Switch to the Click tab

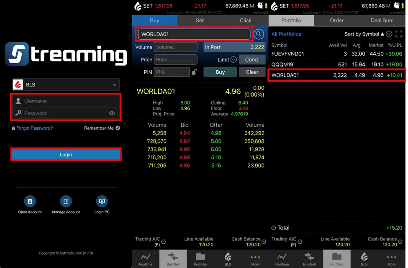click(x=245, y=20)
